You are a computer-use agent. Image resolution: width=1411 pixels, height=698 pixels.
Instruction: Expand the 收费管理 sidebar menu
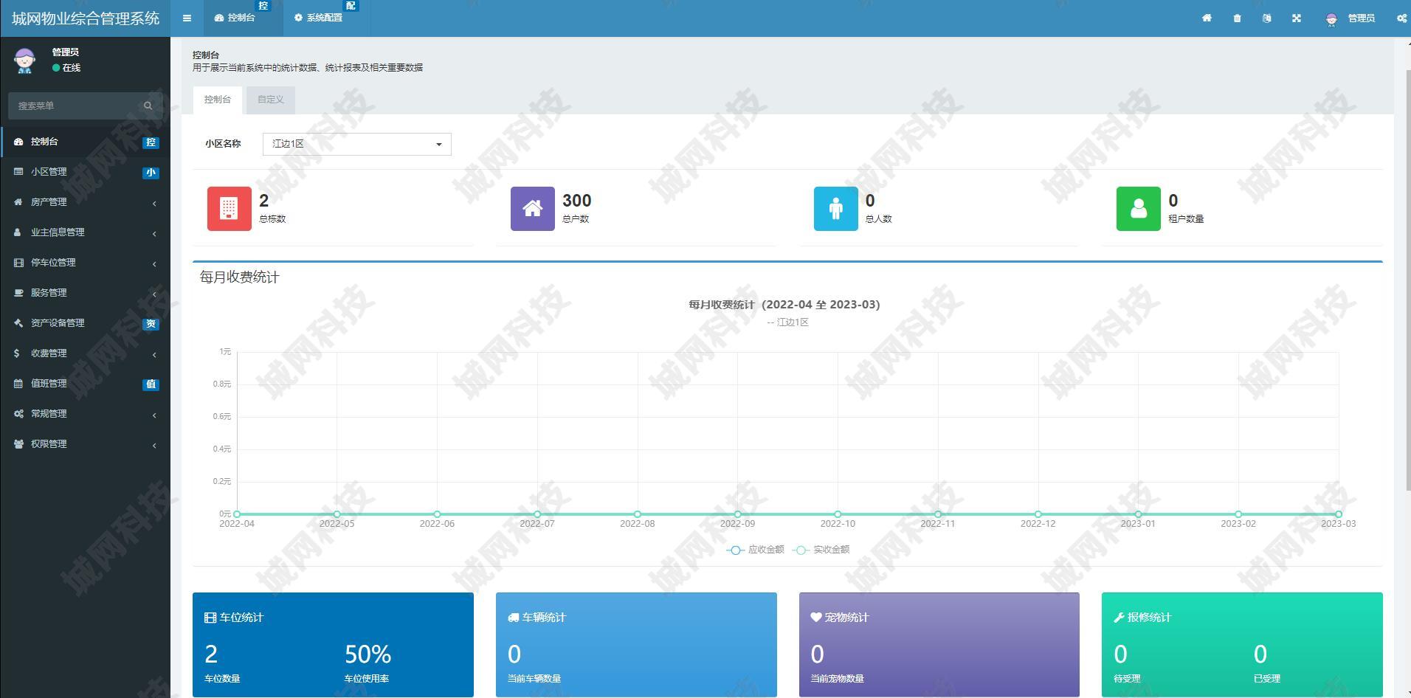(x=86, y=353)
